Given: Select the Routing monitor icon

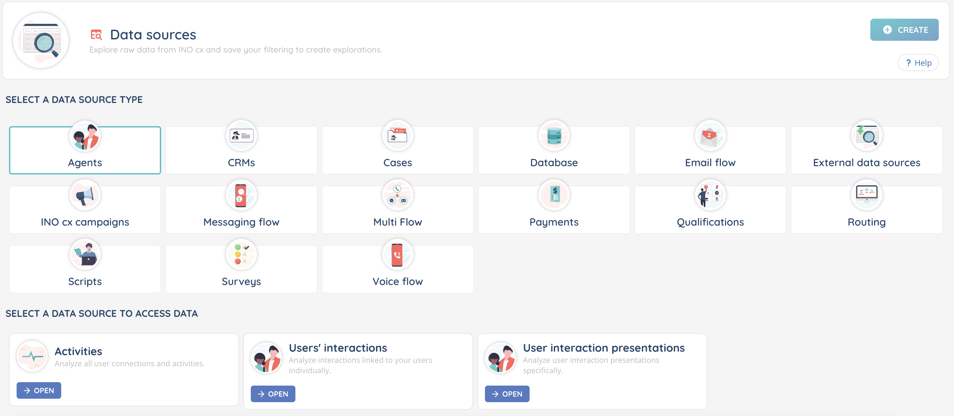Looking at the screenshot, I should 866,195.
